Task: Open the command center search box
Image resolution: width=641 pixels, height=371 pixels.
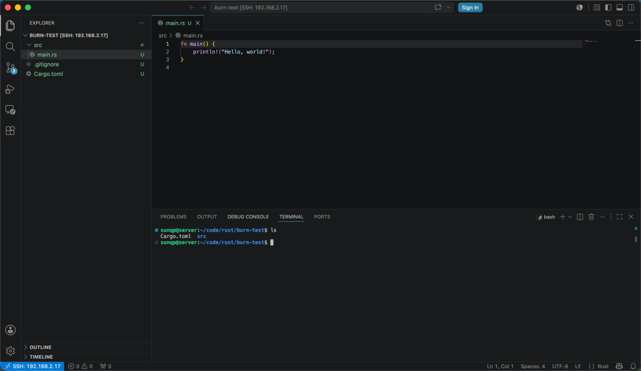Action: coord(320,7)
